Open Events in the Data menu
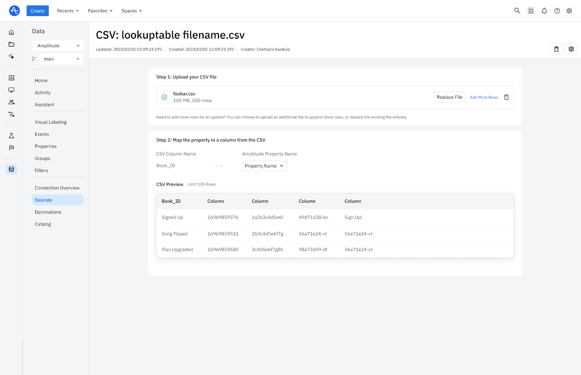581x375 pixels. tap(42, 134)
